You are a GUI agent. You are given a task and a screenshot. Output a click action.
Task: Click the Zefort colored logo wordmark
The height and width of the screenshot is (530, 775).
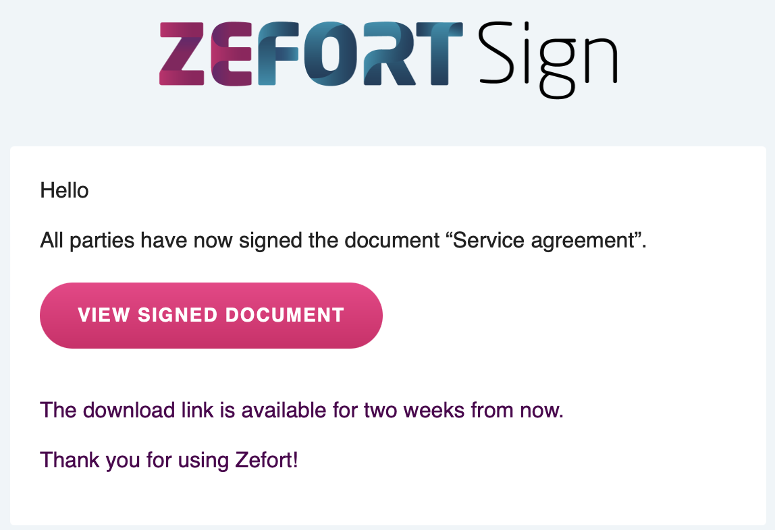click(x=311, y=54)
